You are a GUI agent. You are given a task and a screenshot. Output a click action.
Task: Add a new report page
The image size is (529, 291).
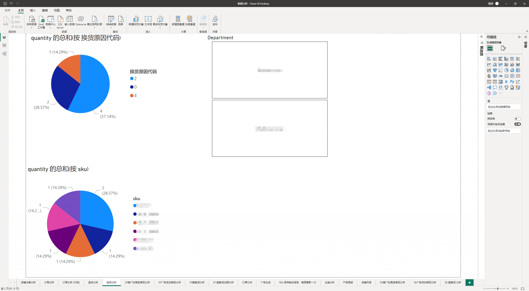coord(469,282)
